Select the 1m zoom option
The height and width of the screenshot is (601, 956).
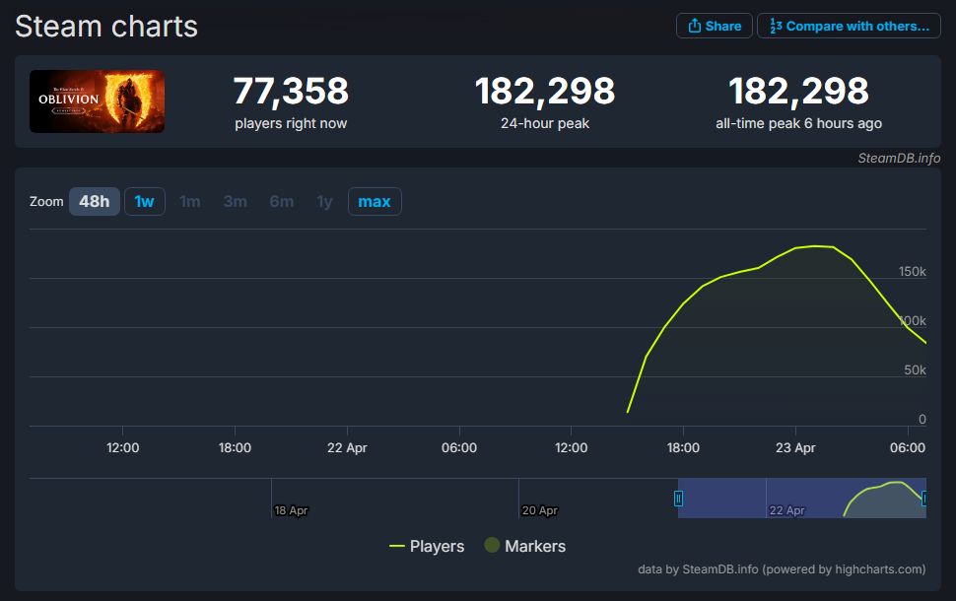pos(189,202)
